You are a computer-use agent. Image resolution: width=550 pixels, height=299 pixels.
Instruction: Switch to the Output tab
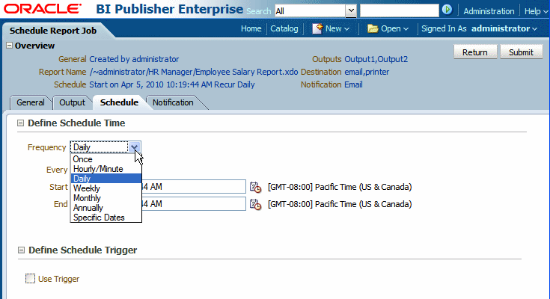(x=73, y=102)
